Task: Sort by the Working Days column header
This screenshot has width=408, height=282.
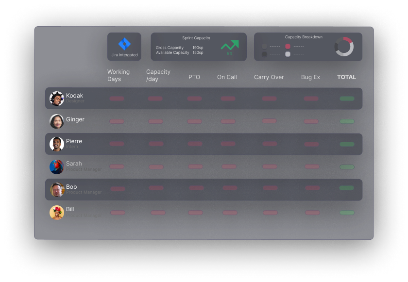Action: 119,75
